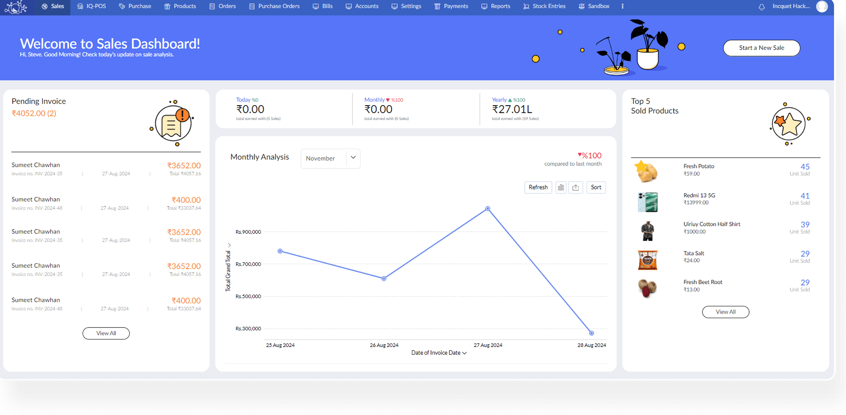The image size is (846, 415).
Task: Switch to the Reports tab
Action: point(496,6)
